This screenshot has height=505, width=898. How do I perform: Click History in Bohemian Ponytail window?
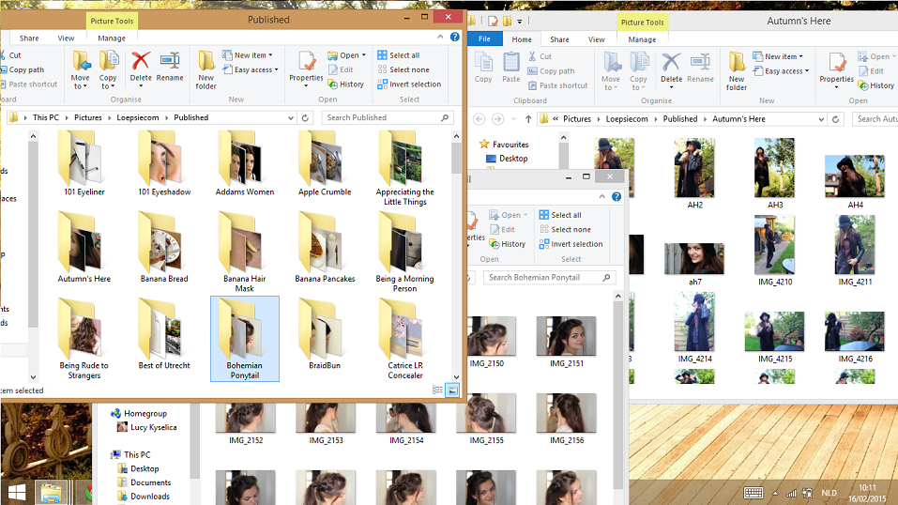(x=508, y=244)
